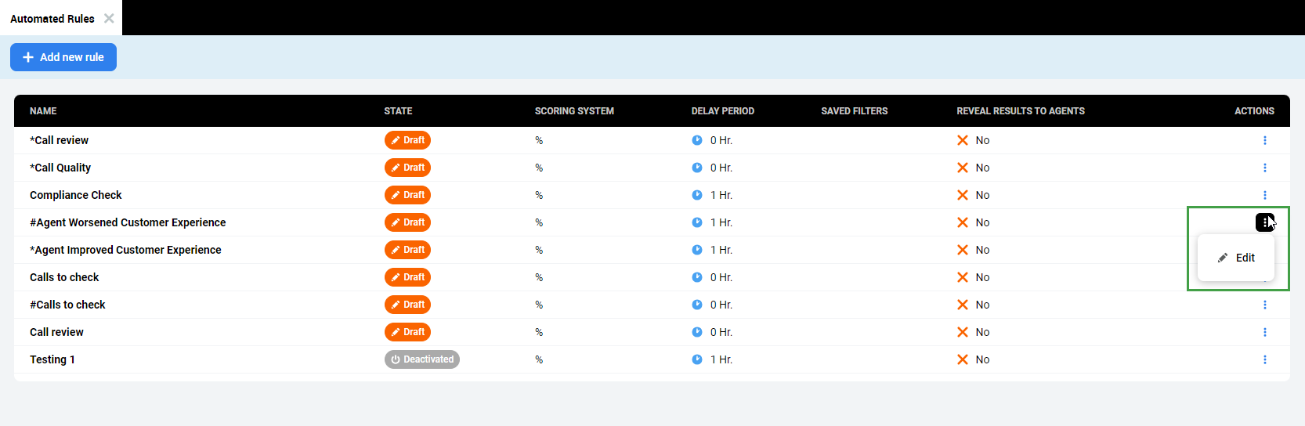Click the orange X icon for Calls to check
The width and height of the screenshot is (1305, 426).
point(963,277)
